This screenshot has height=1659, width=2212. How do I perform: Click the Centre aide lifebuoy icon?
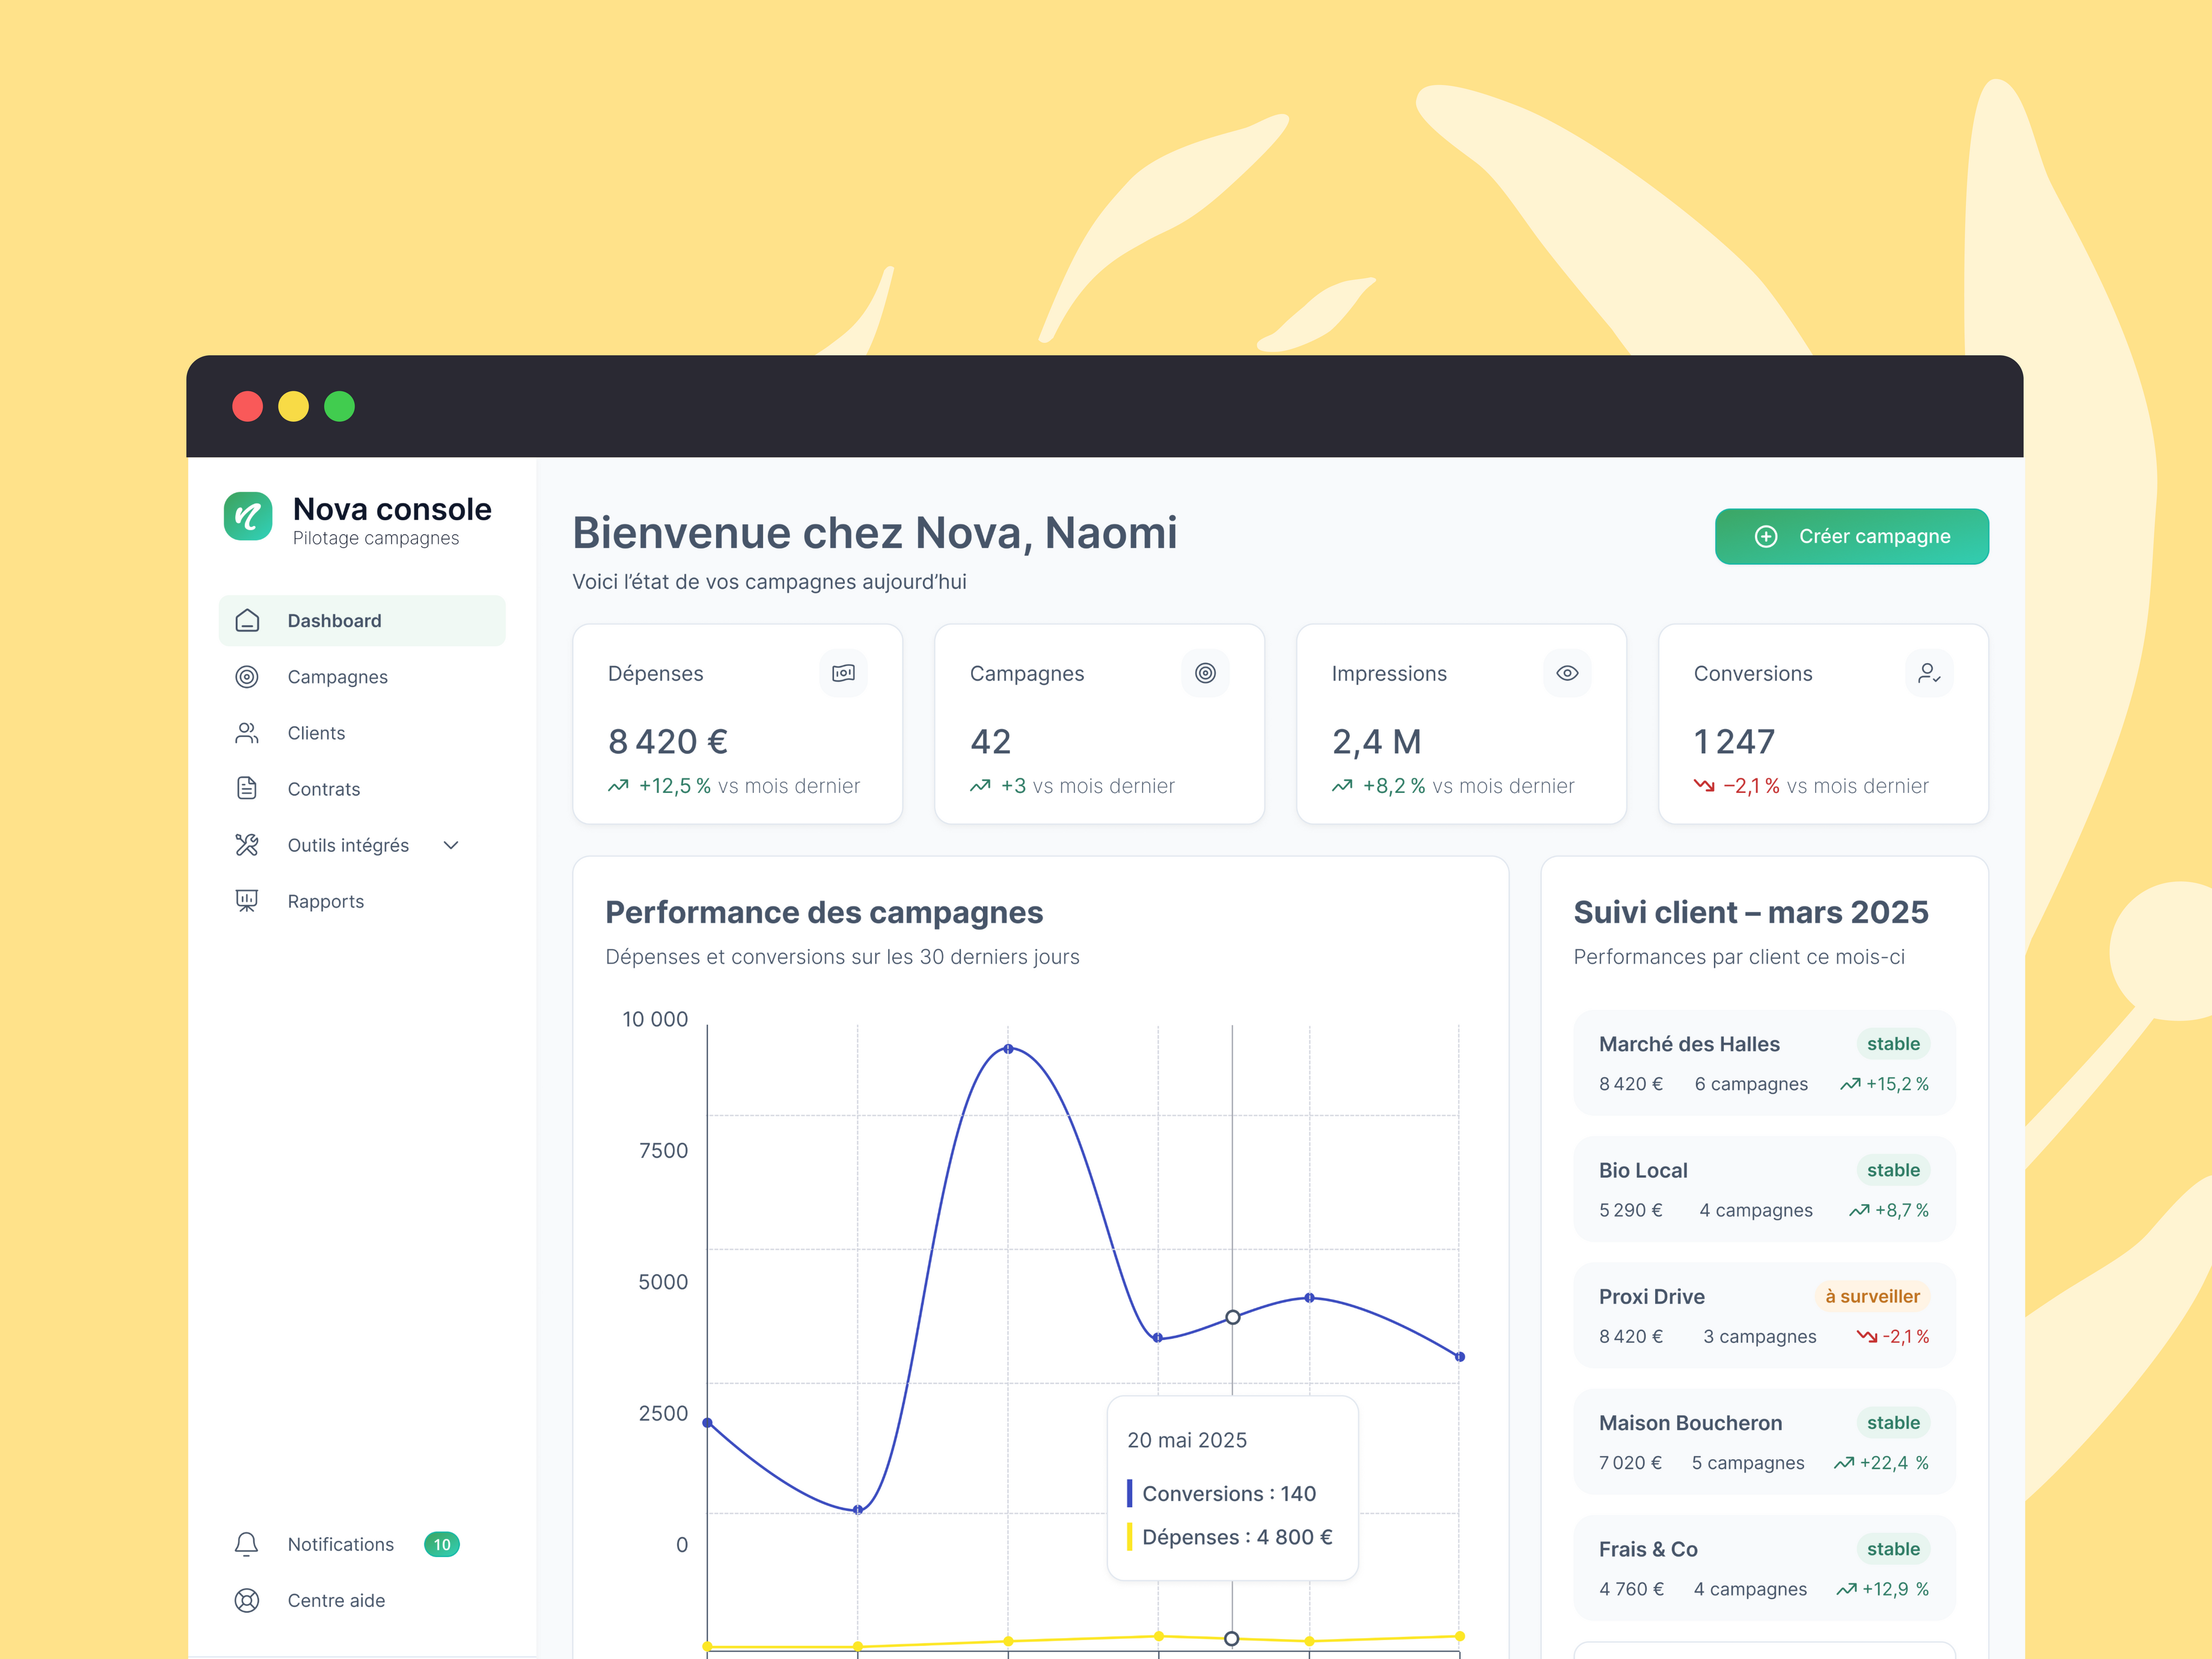click(x=247, y=1600)
